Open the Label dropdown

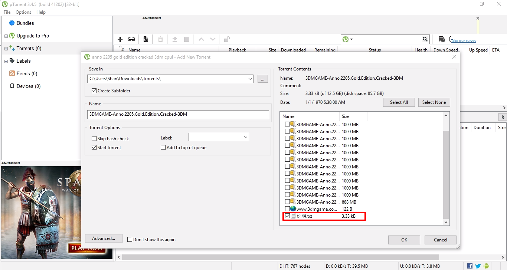click(x=245, y=137)
